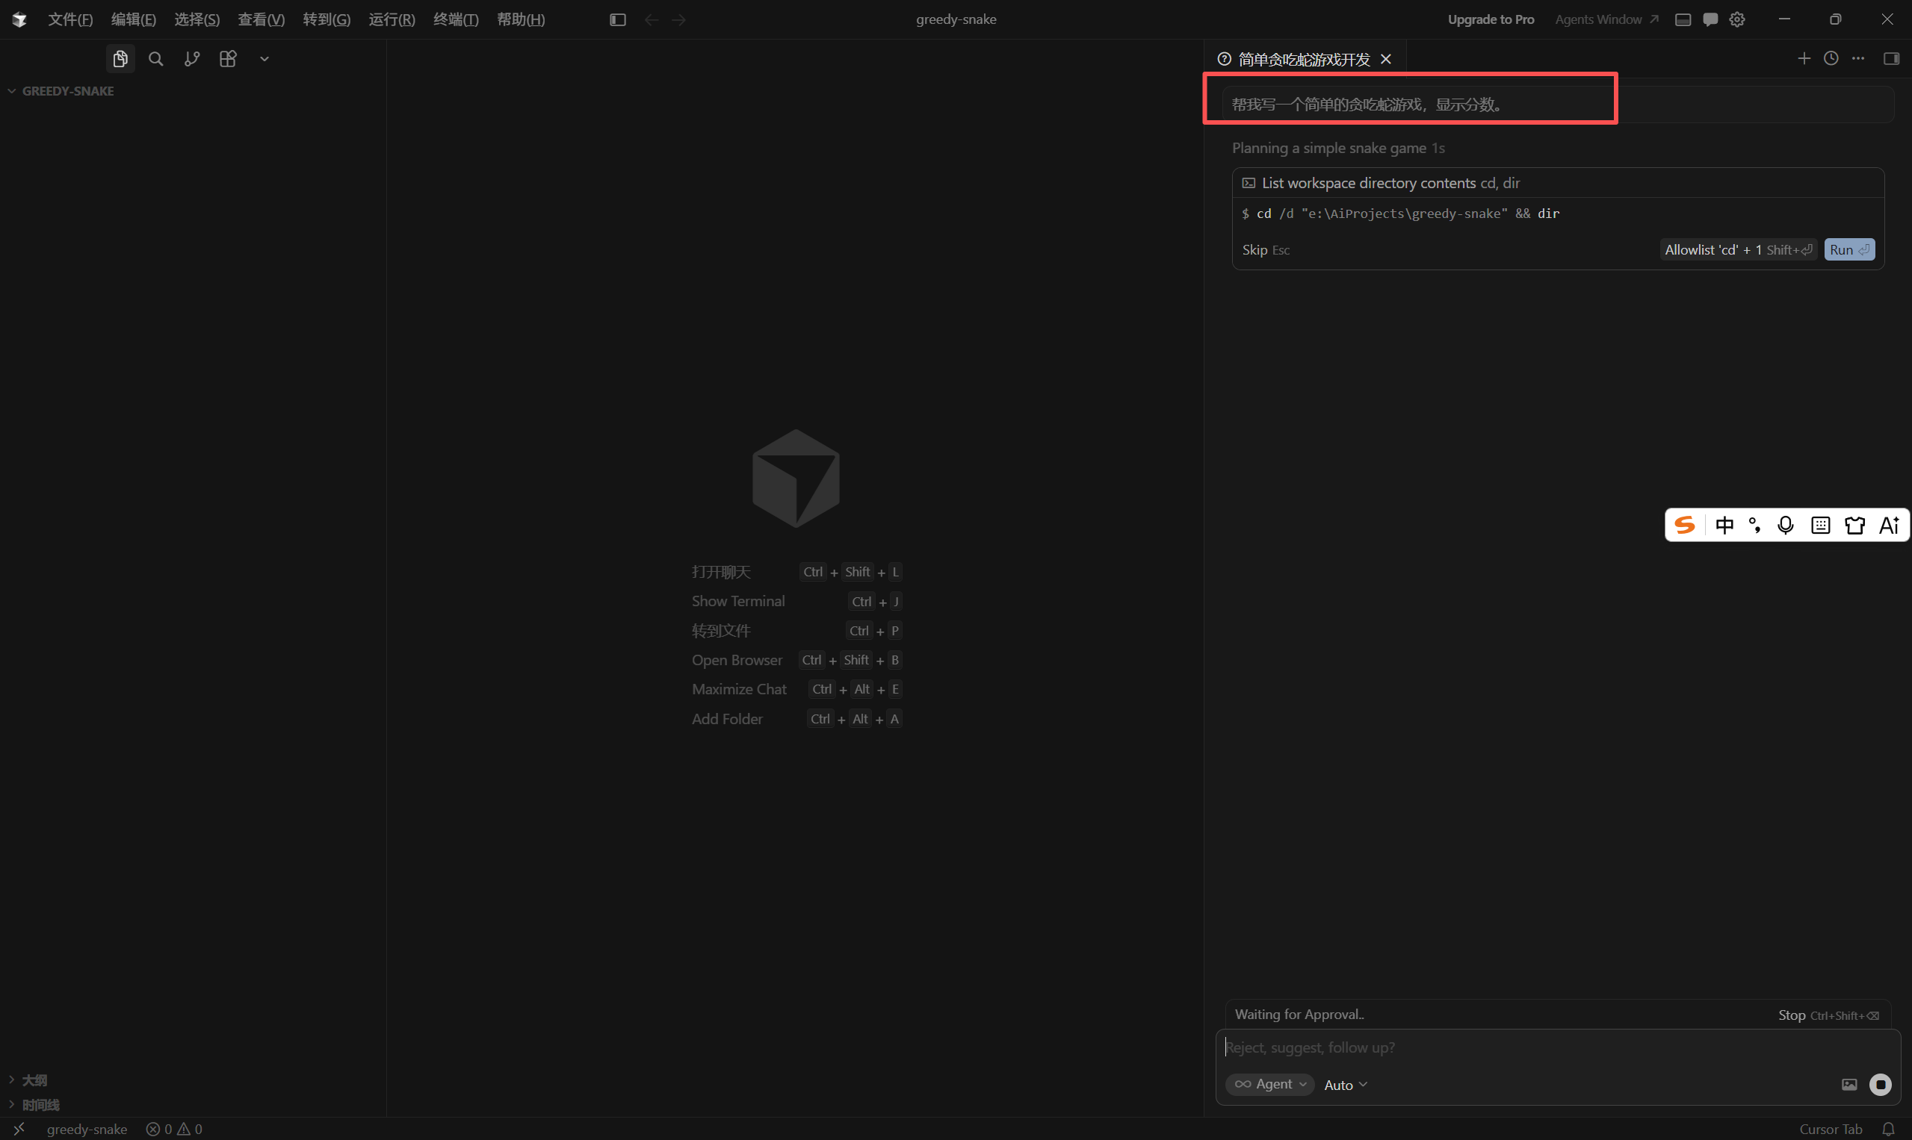Open the Source Control branch icon
Image resolution: width=1912 pixels, height=1140 pixels.
(191, 58)
